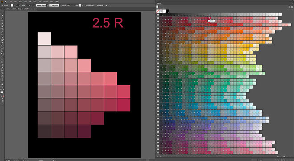Open the Window menu
Screen dimensions: 294x161
tap(46, 2)
